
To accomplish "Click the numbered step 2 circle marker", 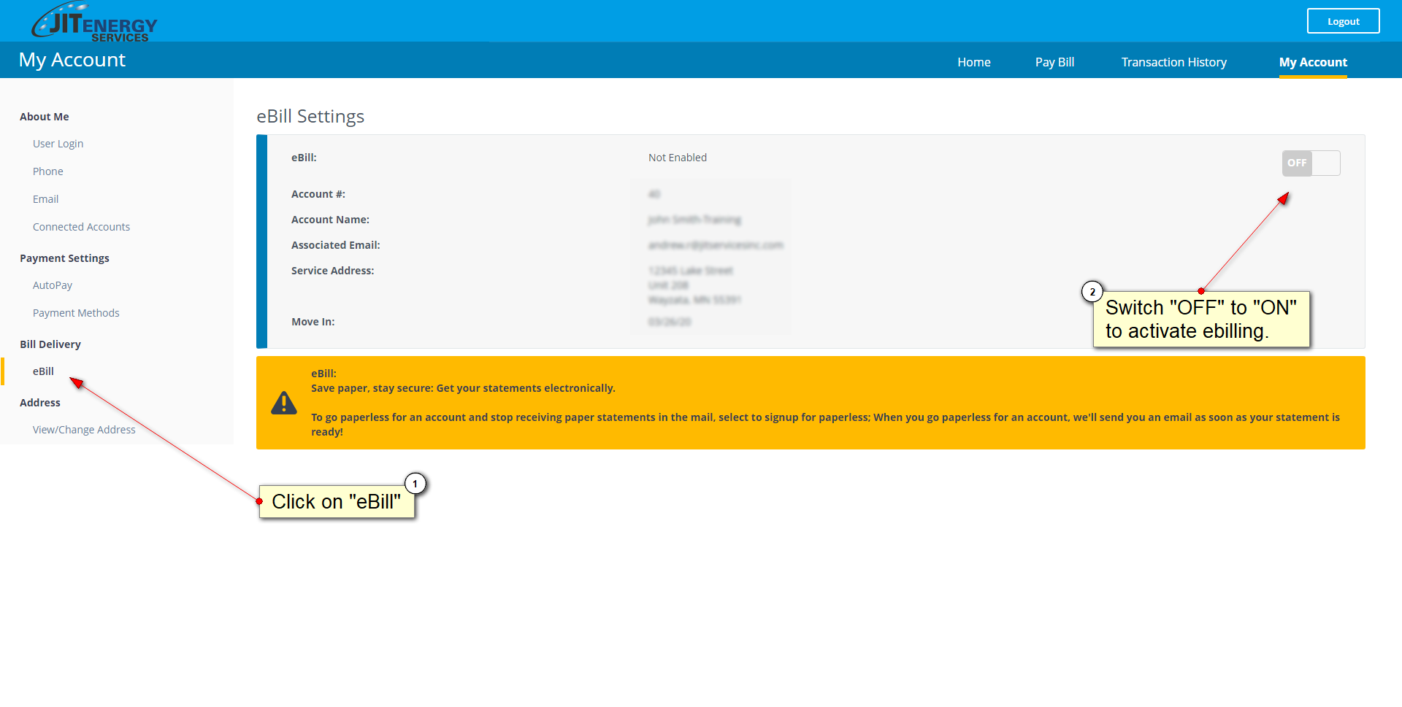I will 1092,292.
